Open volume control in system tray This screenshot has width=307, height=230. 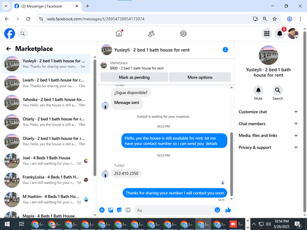pyautogui.click(x=268, y=224)
